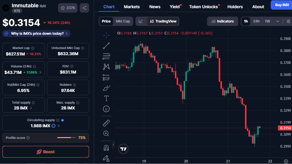Switch to TradingView chart mode
This screenshot has width=292, height=164.
click(163, 21)
